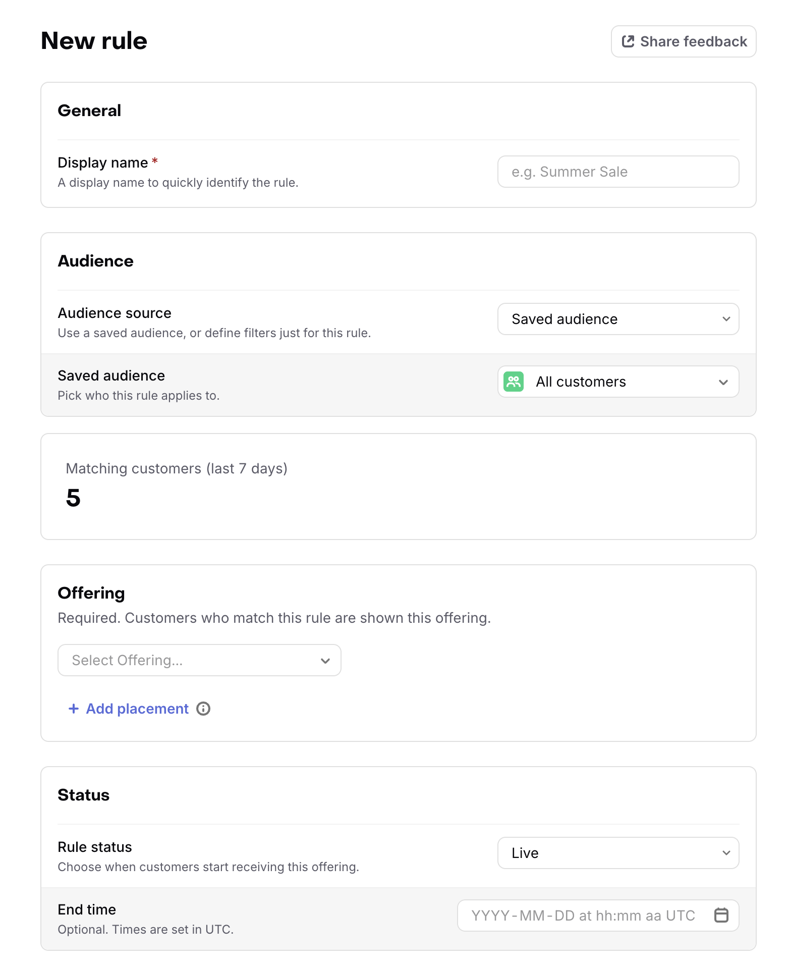Click the chevron in Audience source select
788x968 pixels.
tap(726, 319)
